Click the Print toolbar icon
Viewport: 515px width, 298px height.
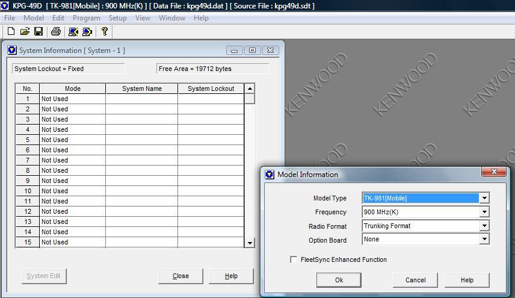pyautogui.click(x=56, y=31)
